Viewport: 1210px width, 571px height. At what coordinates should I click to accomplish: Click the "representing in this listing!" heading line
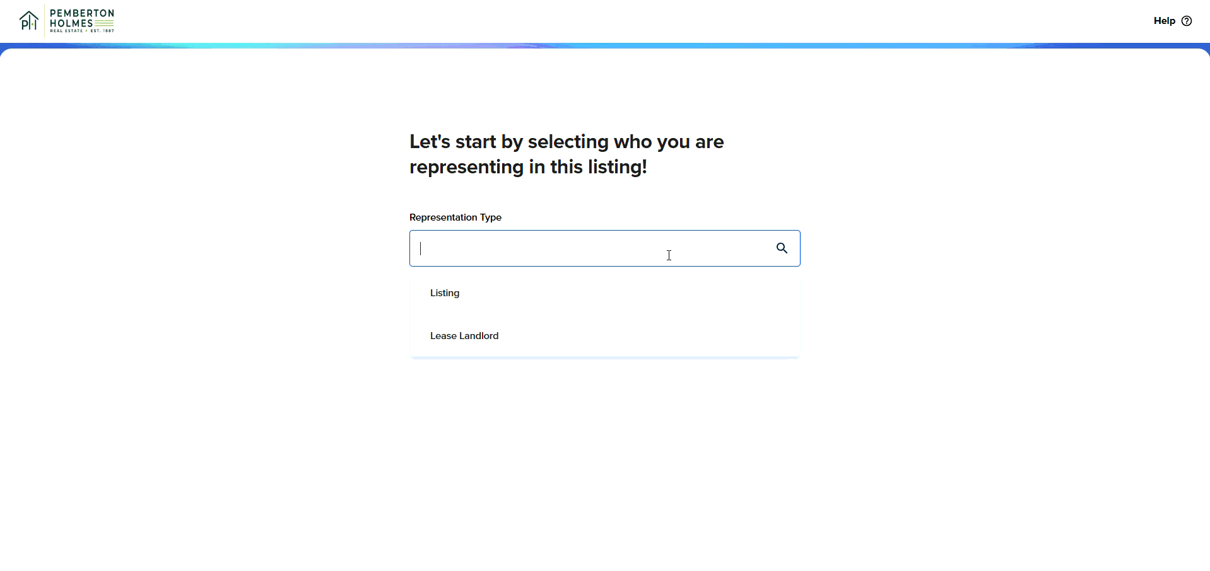click(528, 167)
